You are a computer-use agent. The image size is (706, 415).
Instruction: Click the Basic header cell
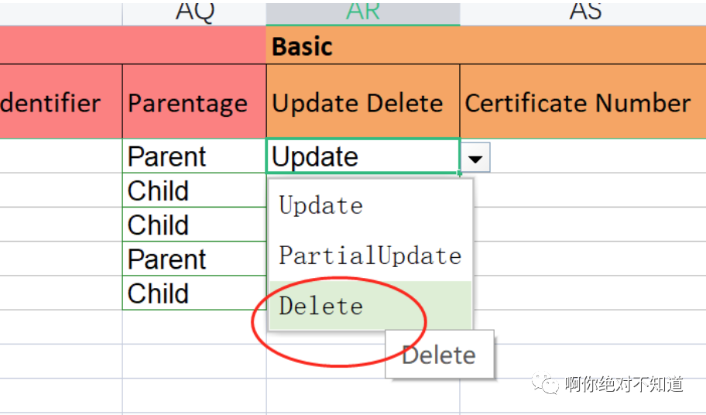tap(486, 46)
